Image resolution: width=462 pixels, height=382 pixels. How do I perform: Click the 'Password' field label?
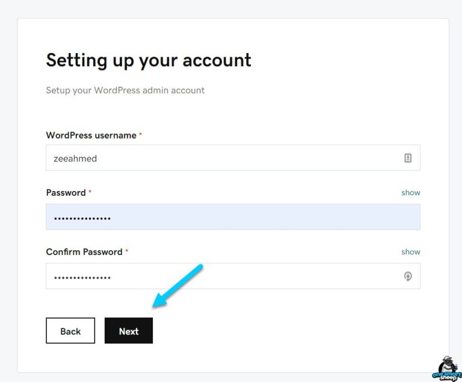coord(66,193)
